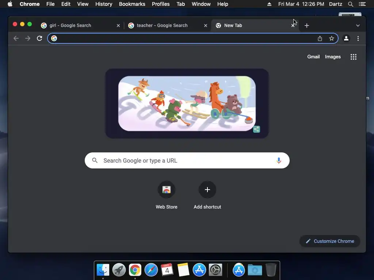
Task: Open the Images link
Action: point(333,57)
